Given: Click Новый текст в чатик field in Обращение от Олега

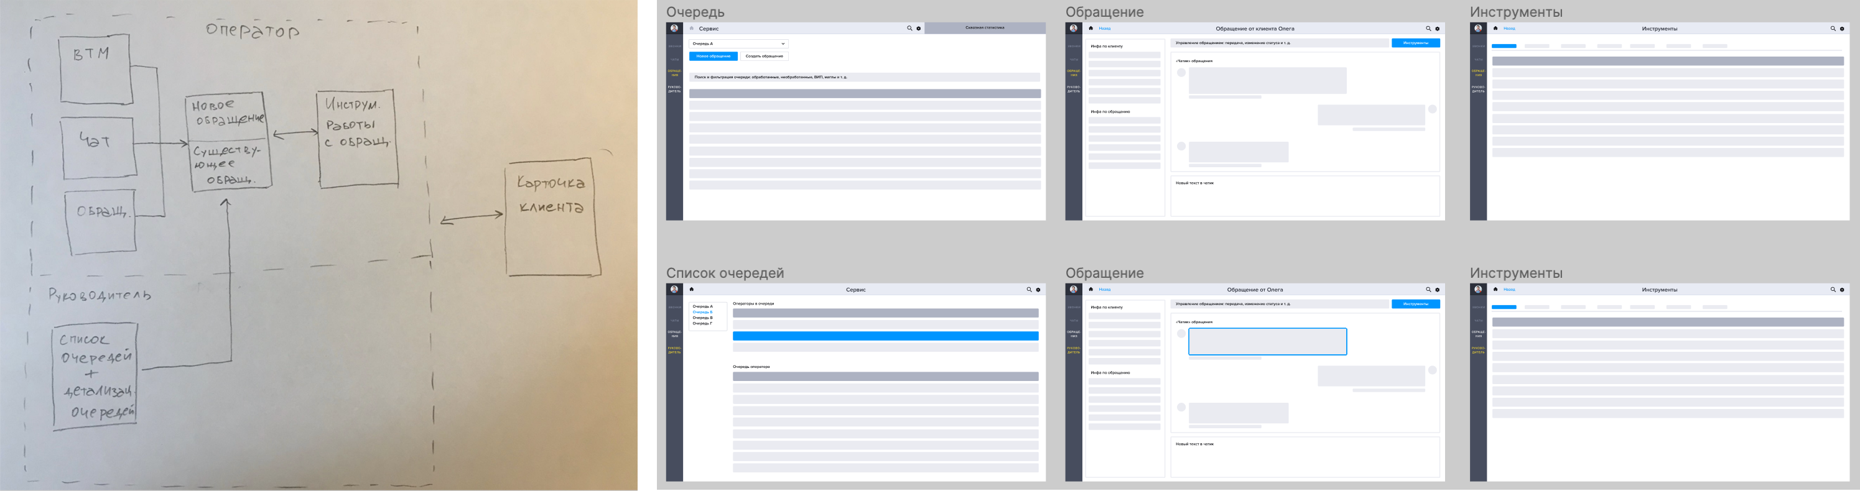Looking at the screenshot, I should [x=1304, y=457].
